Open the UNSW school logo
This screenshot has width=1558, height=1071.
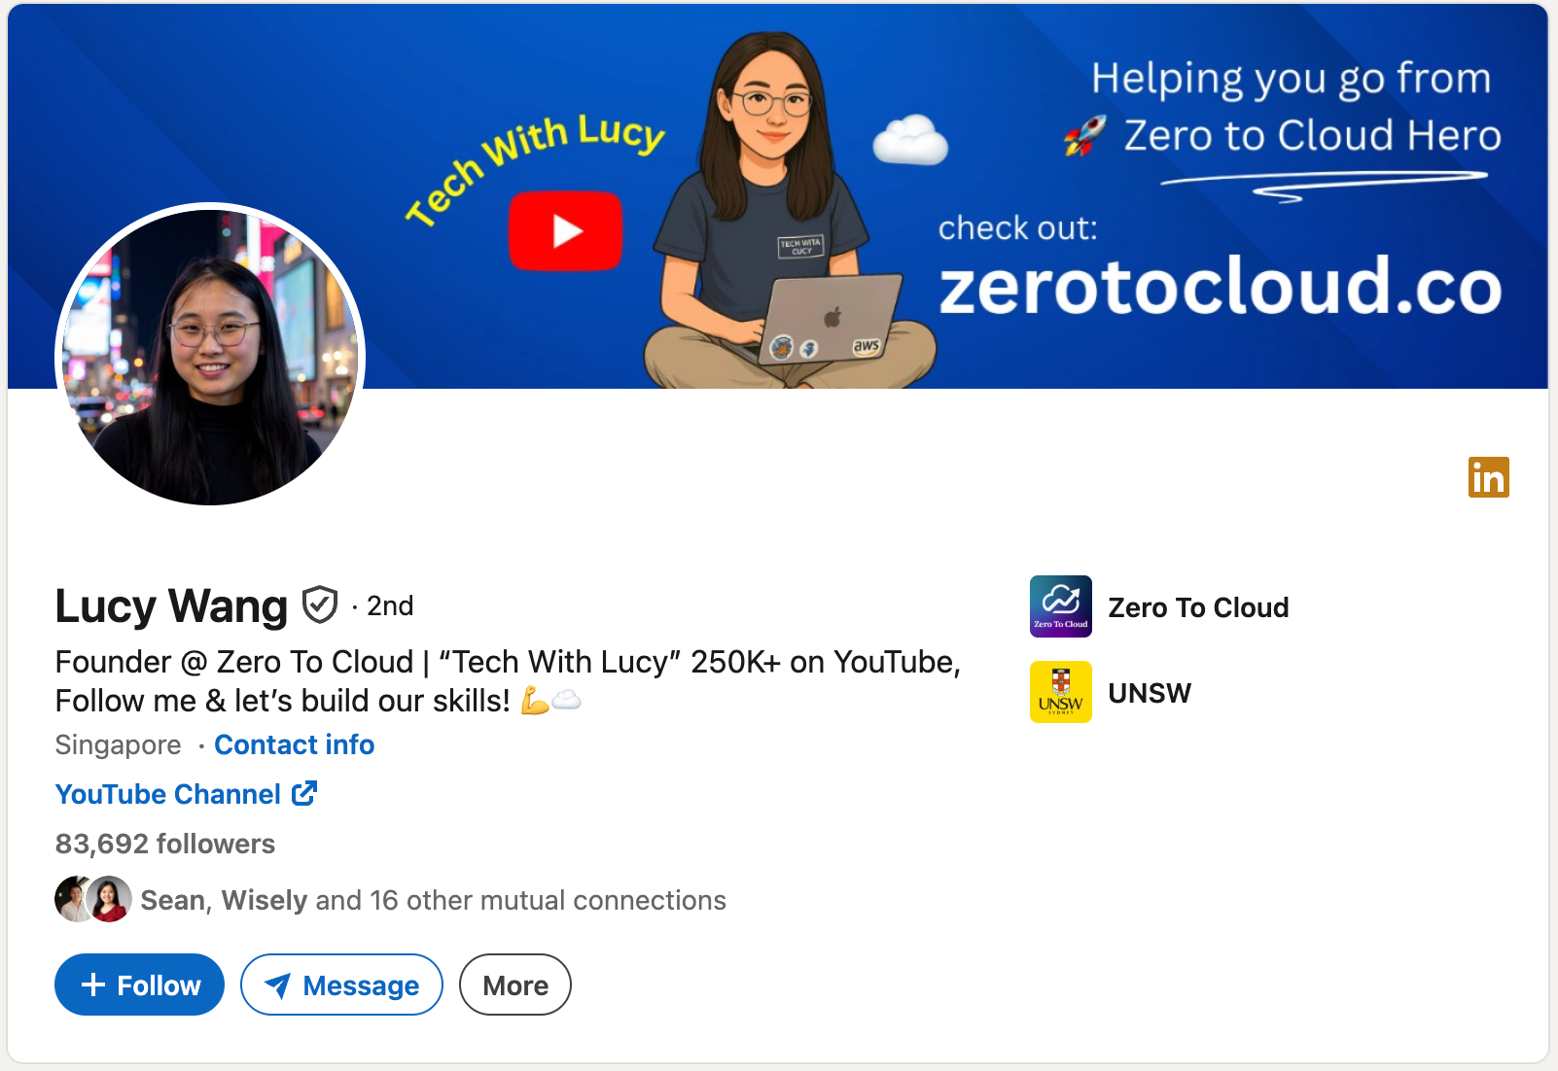point(1060,692)
